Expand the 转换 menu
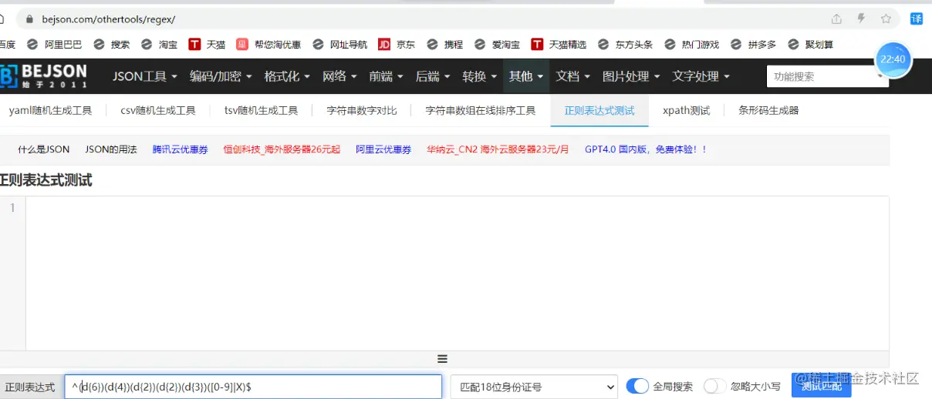Viewport: 932px width, 399px height. (x=479, y=76)
